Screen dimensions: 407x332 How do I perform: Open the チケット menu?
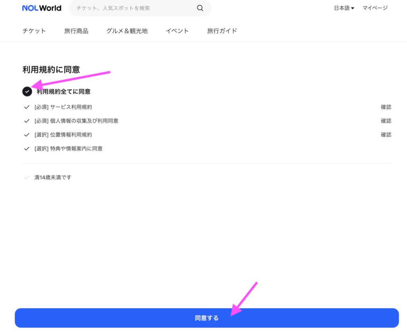pos(34,31)
